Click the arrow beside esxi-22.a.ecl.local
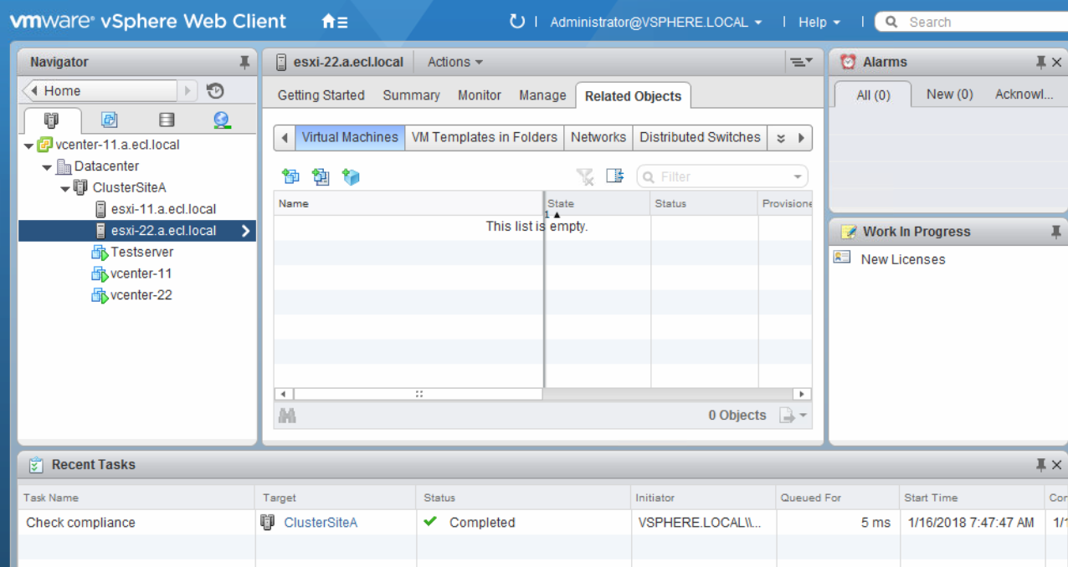 245,231
